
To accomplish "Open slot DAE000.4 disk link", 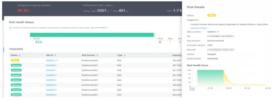I will click(x=51, y=85).
